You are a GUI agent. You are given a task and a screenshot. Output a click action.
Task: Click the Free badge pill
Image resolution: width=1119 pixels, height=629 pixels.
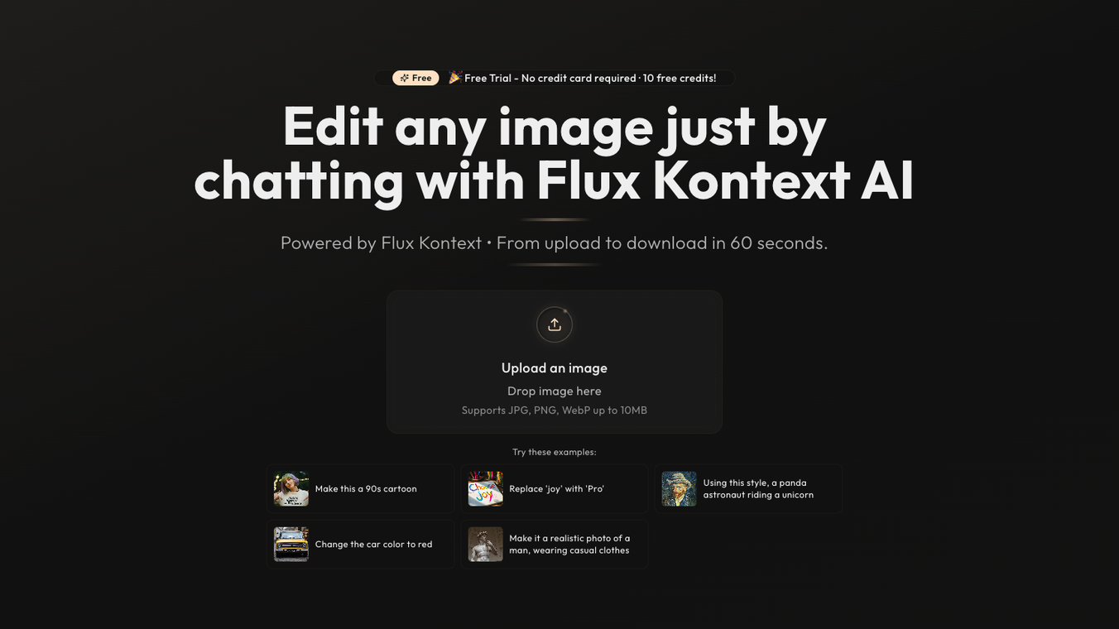pos(415,78)
